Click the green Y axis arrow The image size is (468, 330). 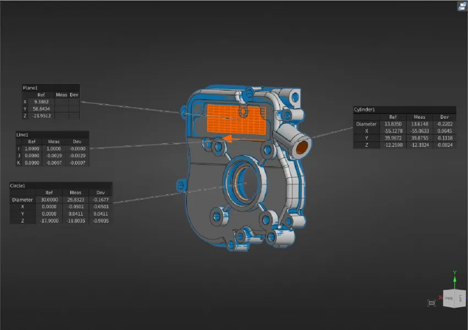455,279
